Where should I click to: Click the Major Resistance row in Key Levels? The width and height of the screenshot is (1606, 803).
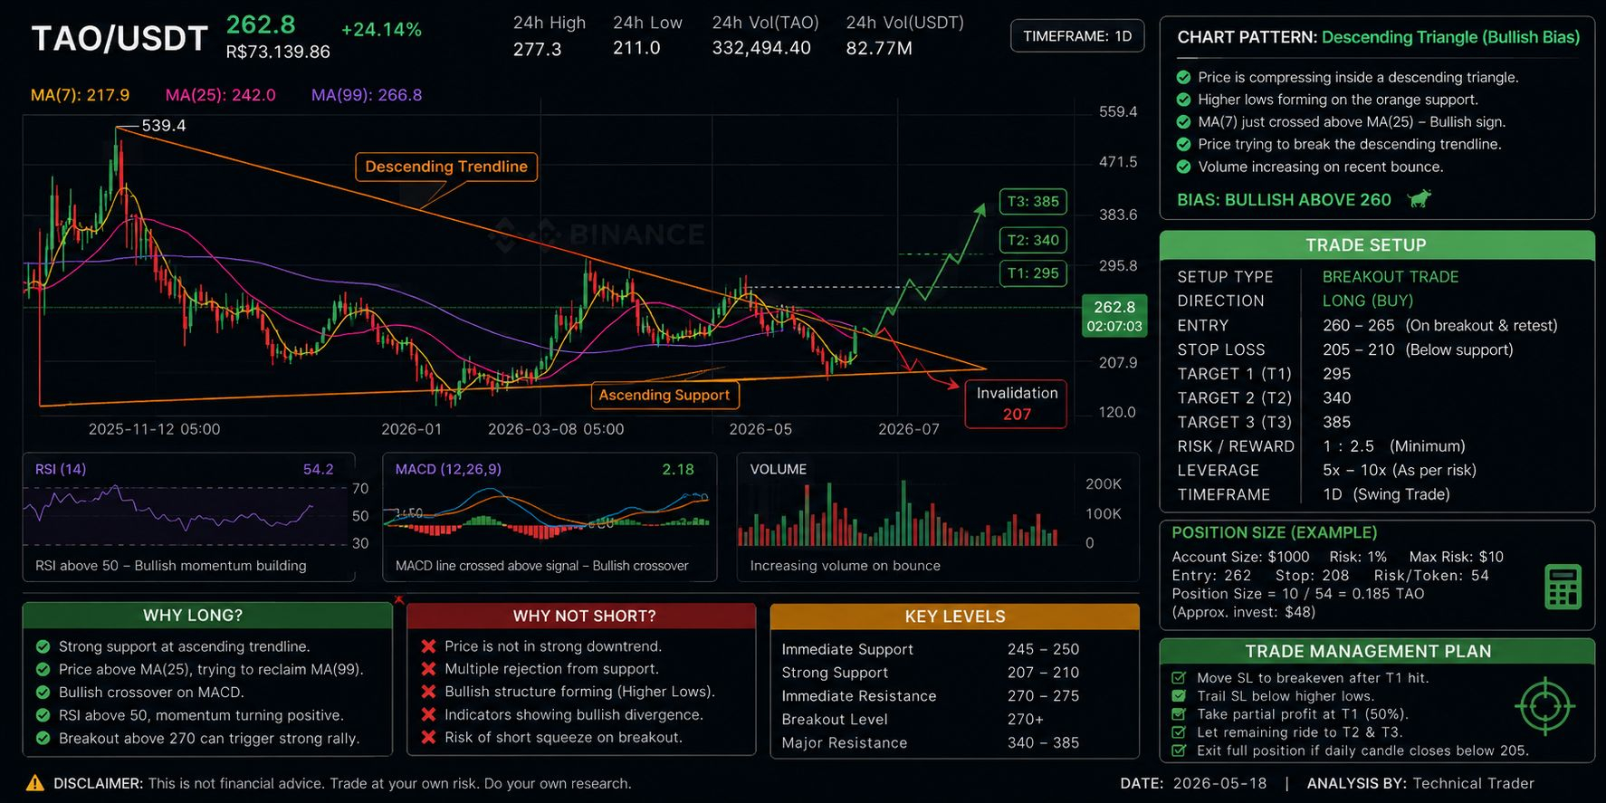(x=955, y=742)
